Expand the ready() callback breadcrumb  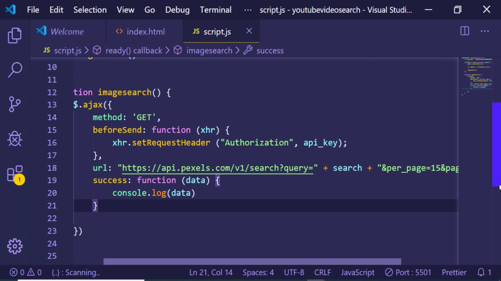[133, 51]
